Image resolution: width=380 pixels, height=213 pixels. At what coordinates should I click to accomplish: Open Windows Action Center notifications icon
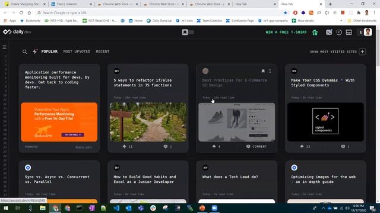(x=372, y=208)
